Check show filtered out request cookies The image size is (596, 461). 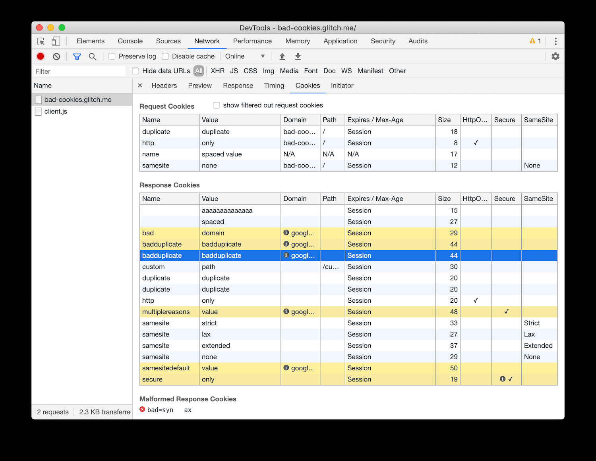[x=216, y=105]
